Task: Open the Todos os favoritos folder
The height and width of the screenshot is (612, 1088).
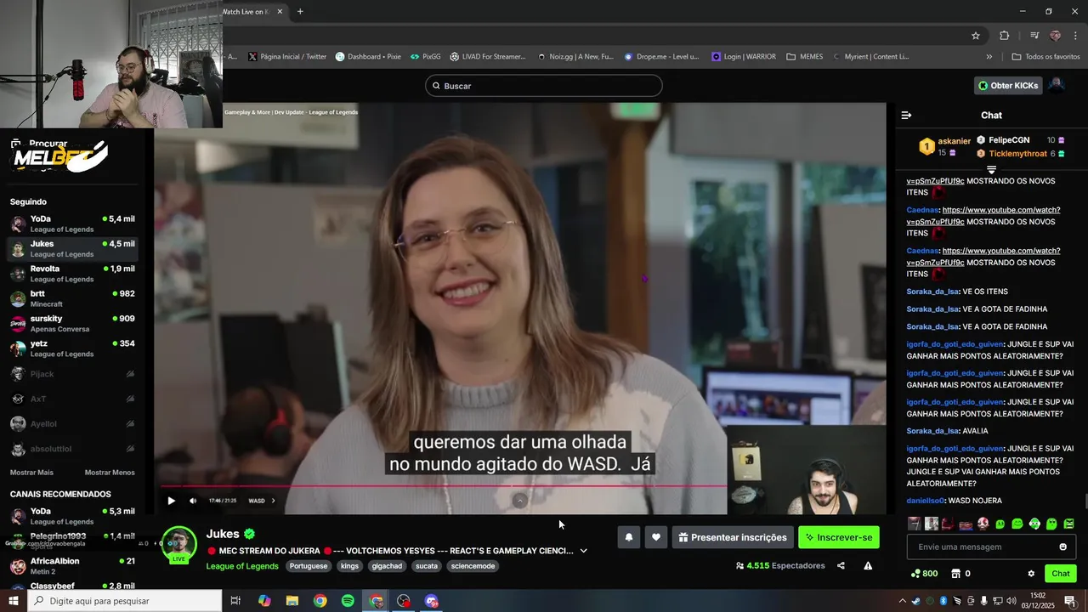Action: click(1045, 57)
